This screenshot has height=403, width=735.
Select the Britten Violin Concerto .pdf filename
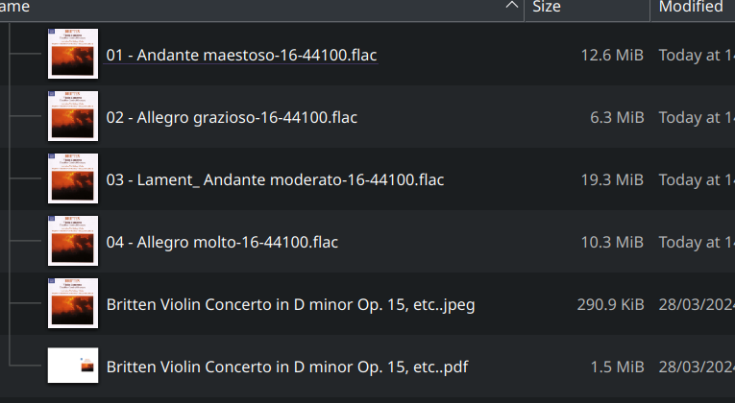tap(287, 366)
